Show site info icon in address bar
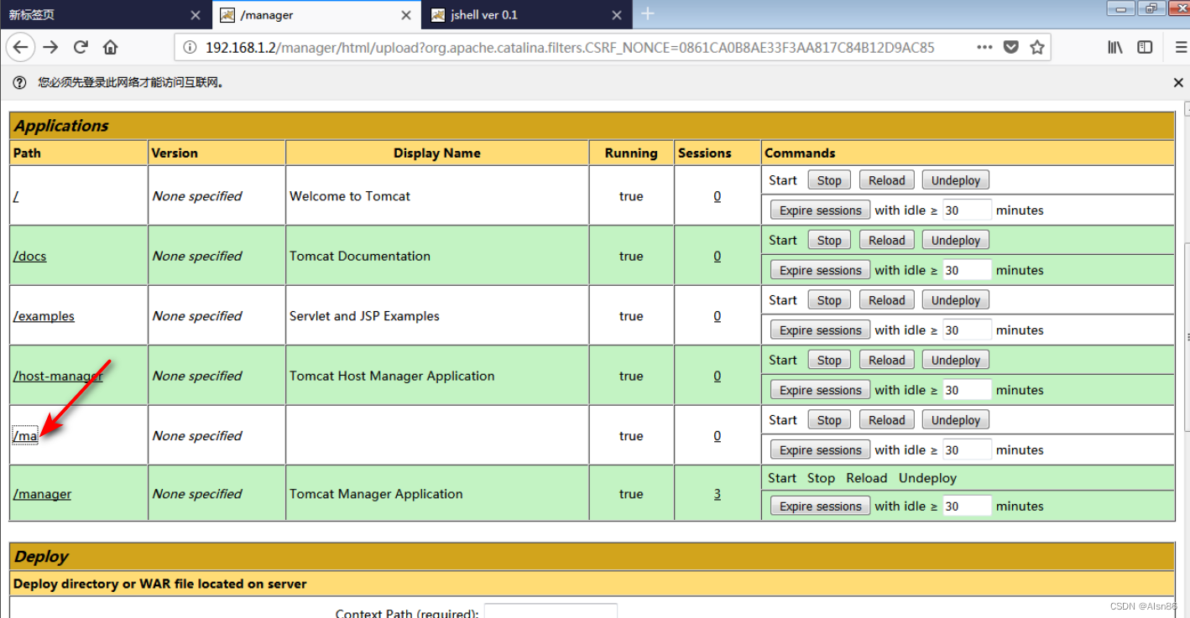The height and width of the screenshot is (618, 1190). pyautogui.click(x=190, y=47)
